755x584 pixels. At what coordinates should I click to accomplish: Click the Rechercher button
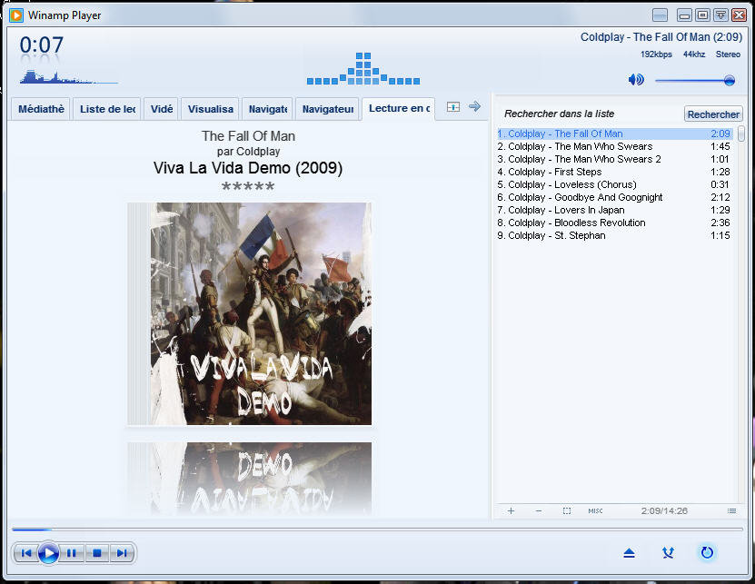[713, 114]
